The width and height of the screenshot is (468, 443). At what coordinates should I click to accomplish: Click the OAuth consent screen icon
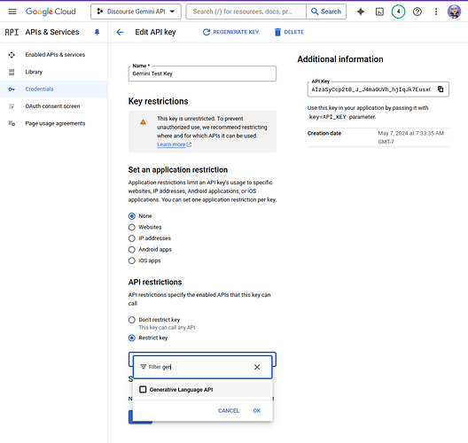12,106
